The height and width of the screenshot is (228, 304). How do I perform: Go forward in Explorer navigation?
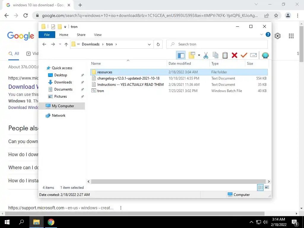point(53,44)
